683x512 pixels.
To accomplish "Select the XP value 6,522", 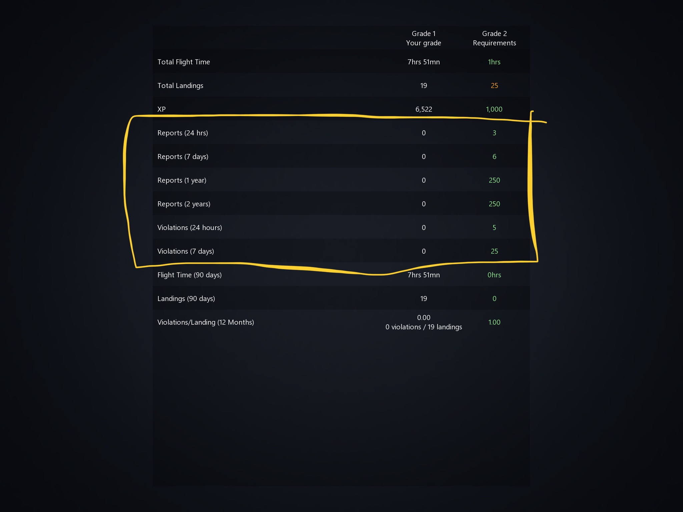I will click(424, 109).
